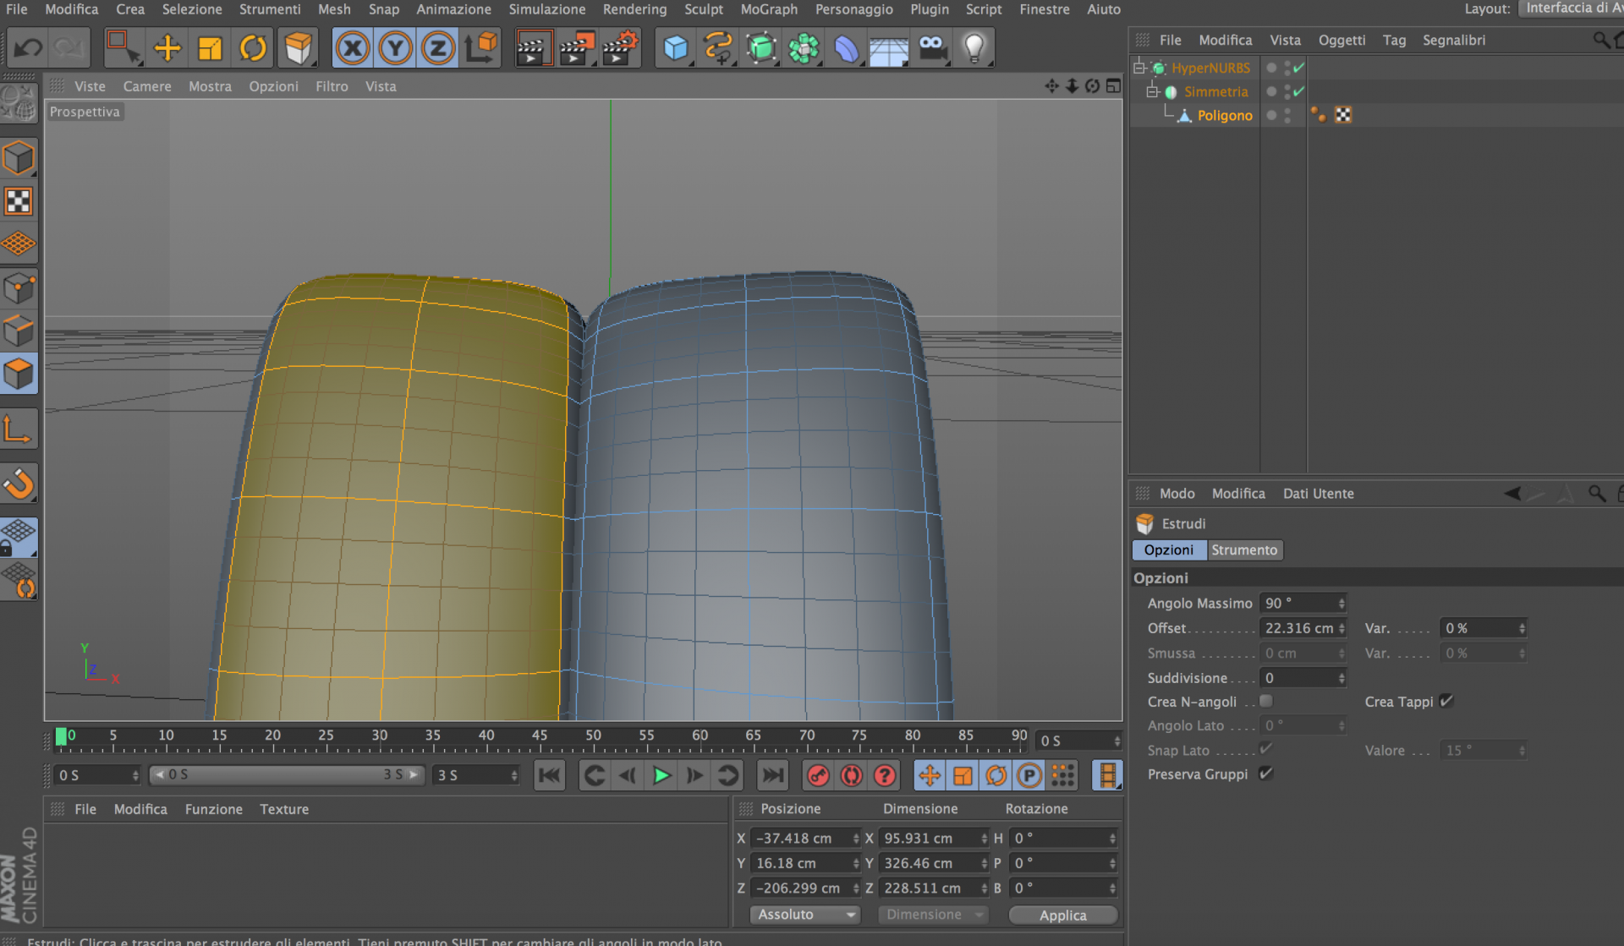1624x946 pixels.
Task: Click the record keyframe button
Action: 818,775
